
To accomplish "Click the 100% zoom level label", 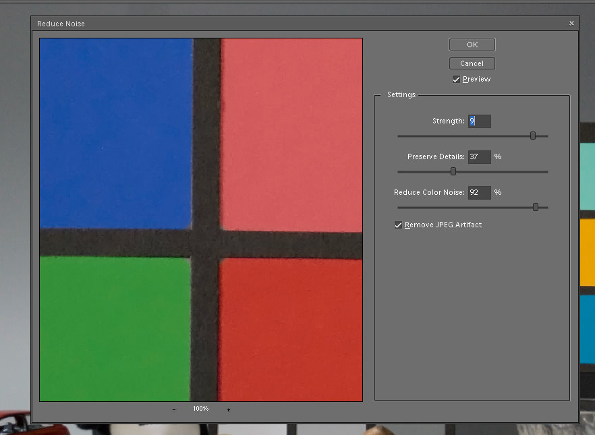I will 200,409.
